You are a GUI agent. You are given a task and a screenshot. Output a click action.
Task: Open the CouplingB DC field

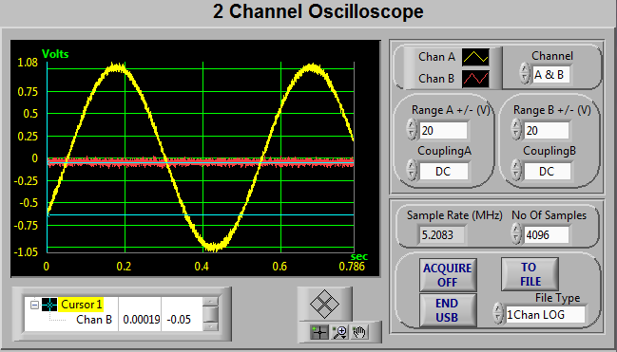click(x=548, y=172)
